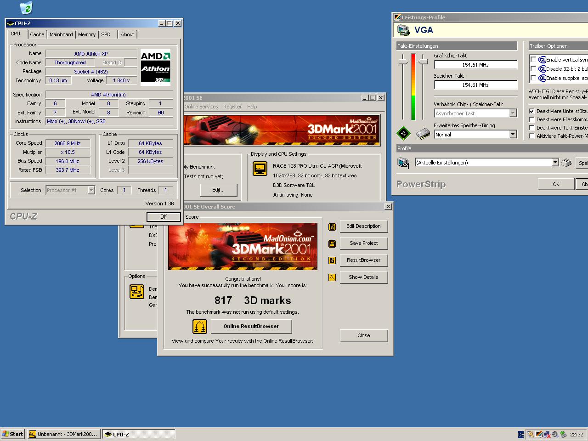Open the Register menu in 3DMark2001
This screenshot has width=588, height=441.
pos(232,107)
